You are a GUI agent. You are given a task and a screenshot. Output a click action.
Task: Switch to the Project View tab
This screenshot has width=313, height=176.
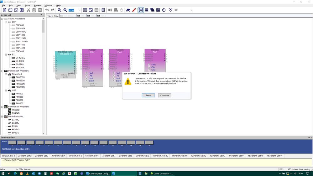click(x=53, y=16)
